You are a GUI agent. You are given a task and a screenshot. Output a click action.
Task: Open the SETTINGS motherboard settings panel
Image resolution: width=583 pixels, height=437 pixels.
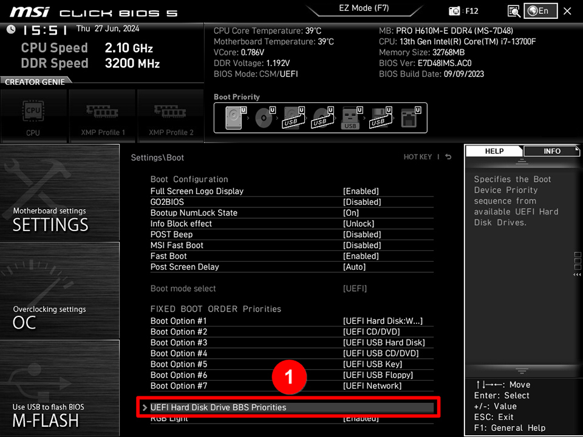(60, 193)
